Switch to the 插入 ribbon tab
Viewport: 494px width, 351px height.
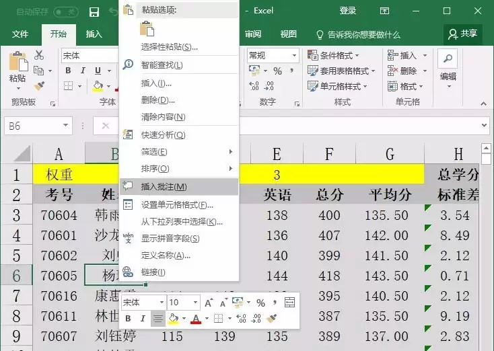(94, 34)
